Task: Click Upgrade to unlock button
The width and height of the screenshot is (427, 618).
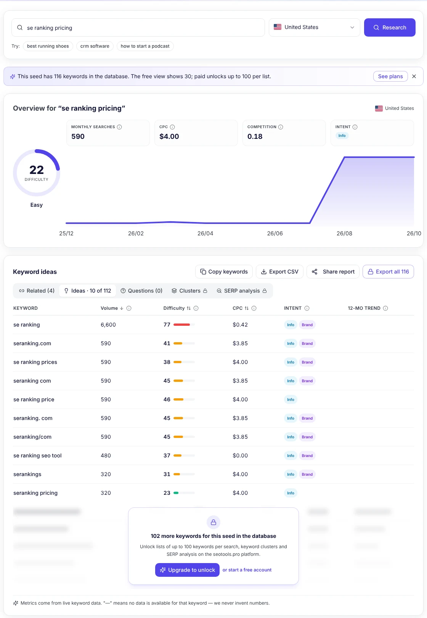Action: (187, 570)
